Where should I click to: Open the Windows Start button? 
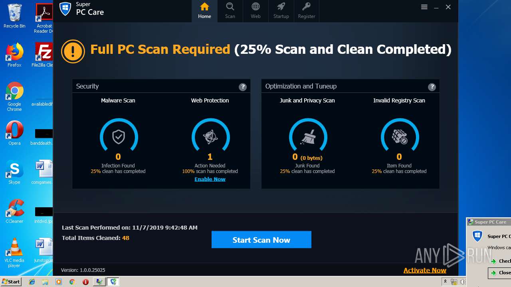point(11,282)
